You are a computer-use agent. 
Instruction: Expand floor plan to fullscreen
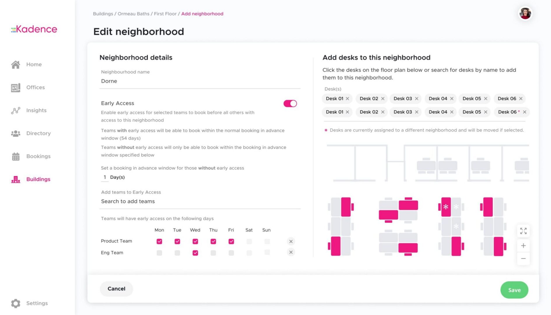click(x=523, y=231)
